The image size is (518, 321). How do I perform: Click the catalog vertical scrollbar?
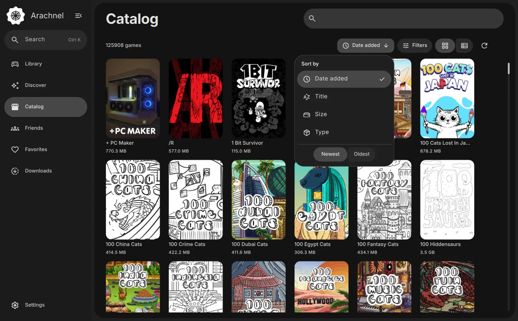click(509, 68)
